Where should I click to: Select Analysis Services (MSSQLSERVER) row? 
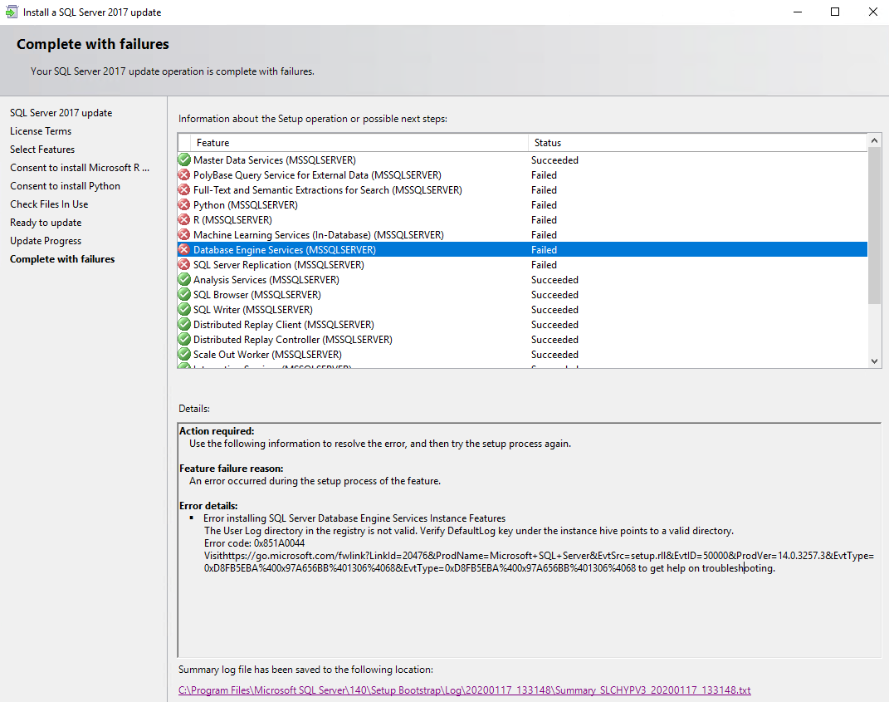(x=522, y=280)
